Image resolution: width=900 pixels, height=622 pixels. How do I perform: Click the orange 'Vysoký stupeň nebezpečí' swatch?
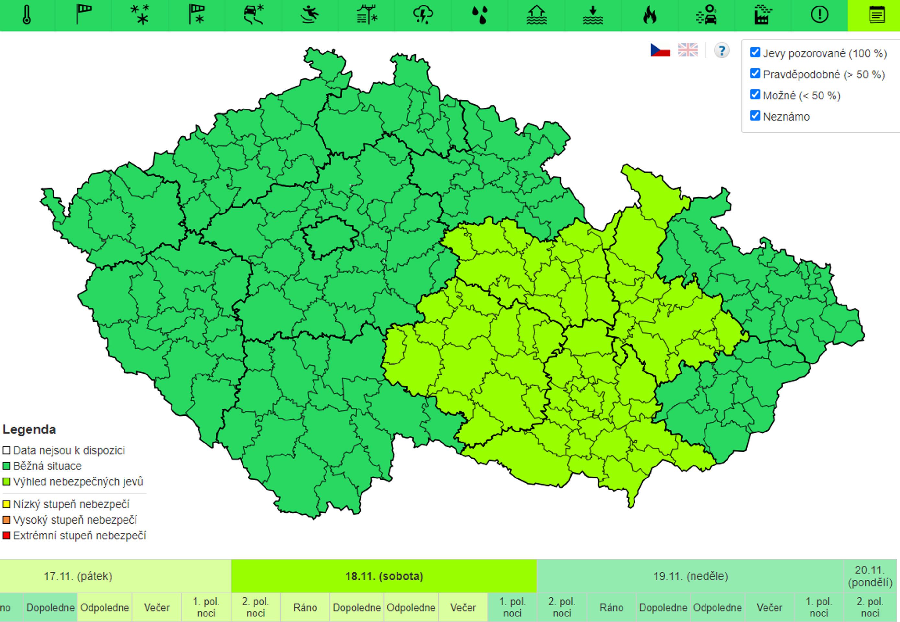6,520
